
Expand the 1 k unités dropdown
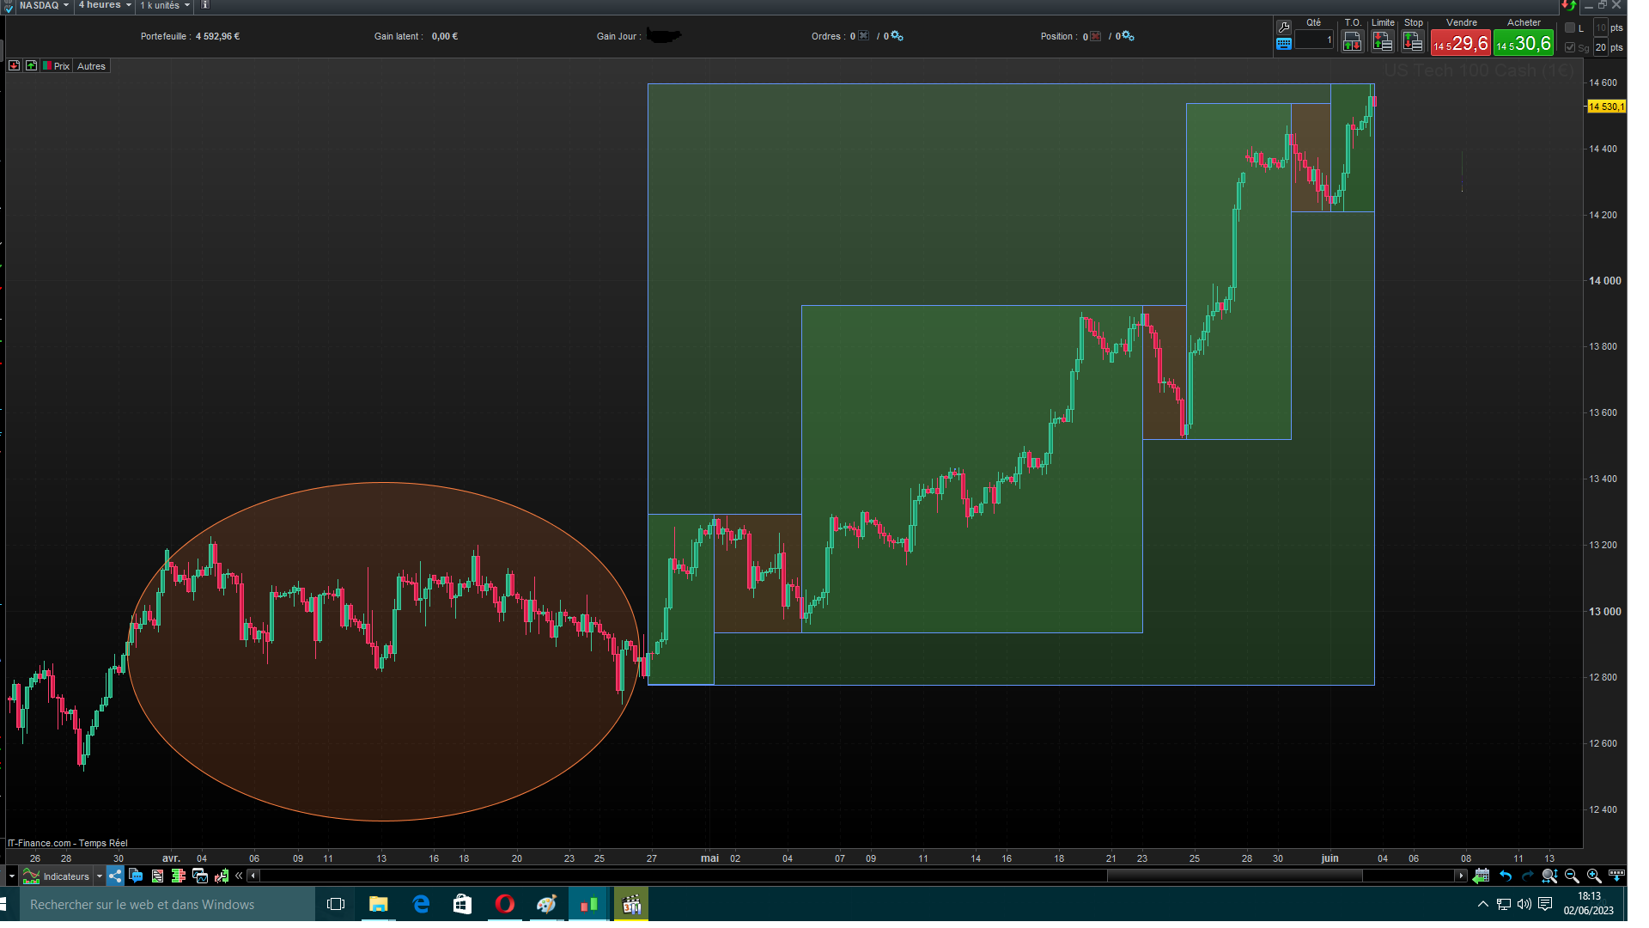[165, 5]
